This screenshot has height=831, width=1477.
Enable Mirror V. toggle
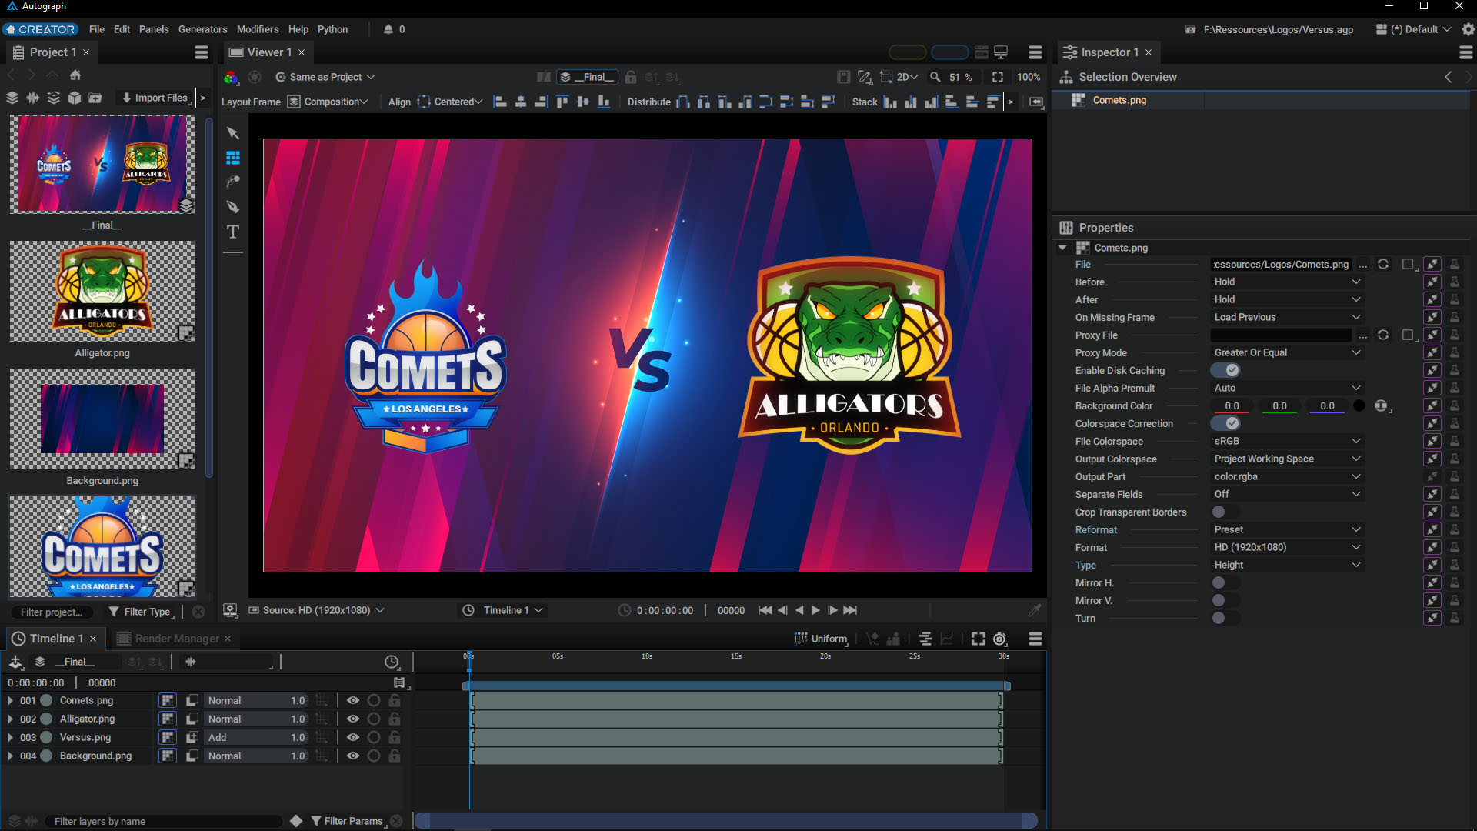click(x=1225, y=600)
